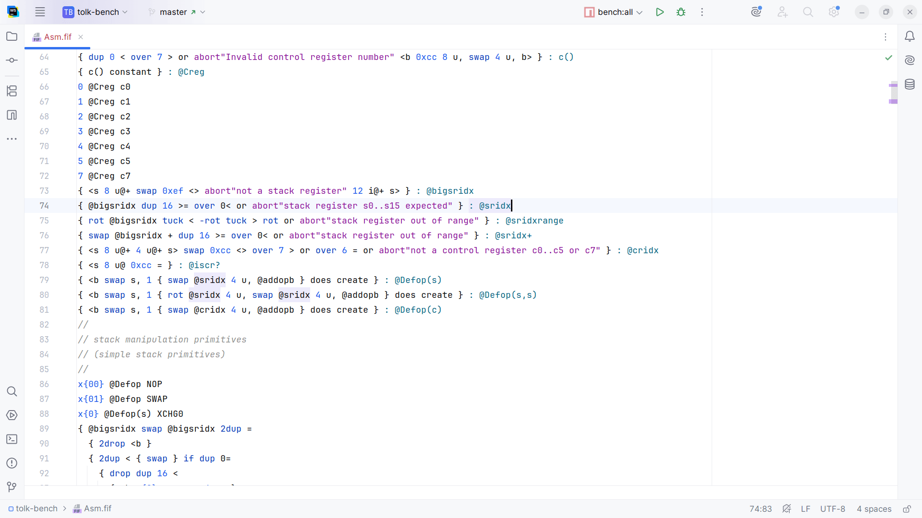Open the Problems tool window
Image resolution: width=922 pixels, height=518 pixels.
pyautogui.click(x=12, y=463)
